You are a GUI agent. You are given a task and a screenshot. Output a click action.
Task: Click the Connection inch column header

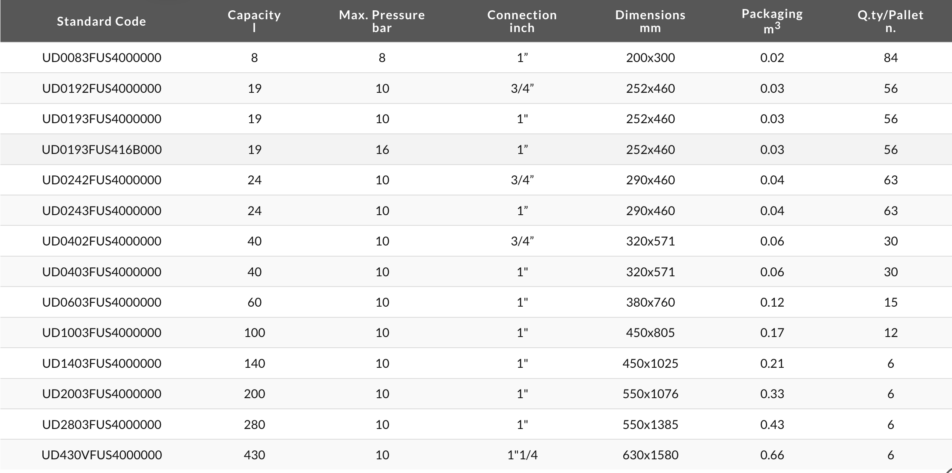pos(522,21)
